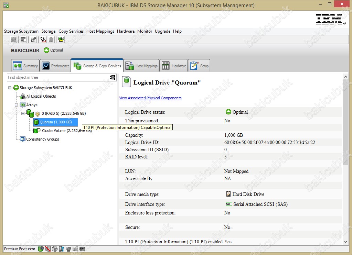Click the green cylinder camera premium feature icon
Image resolution: width=352 pixels, height=255 pixels.
(41, 248)
